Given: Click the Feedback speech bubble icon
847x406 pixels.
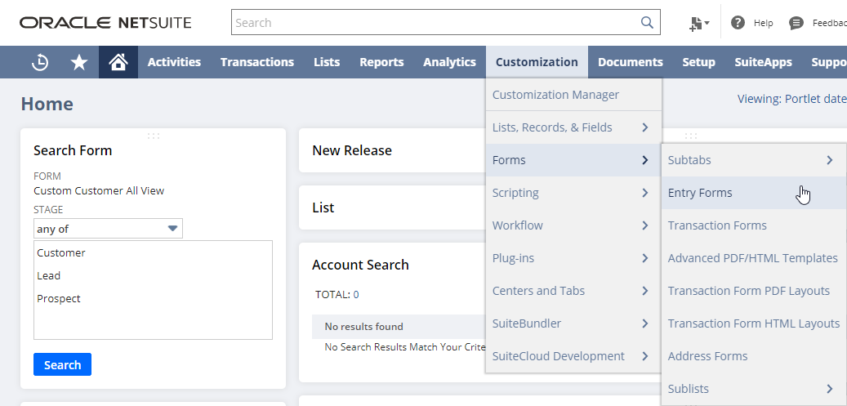Looking at the screenshot, I should coord(796,23).
